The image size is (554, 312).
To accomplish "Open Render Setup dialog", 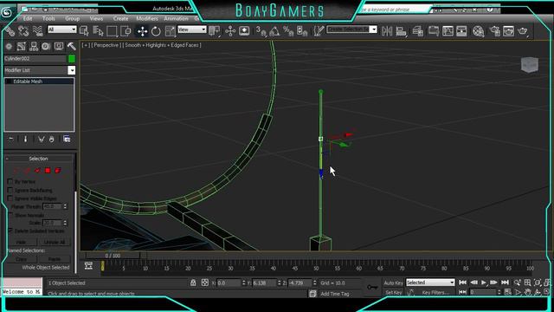I will 494,31.
